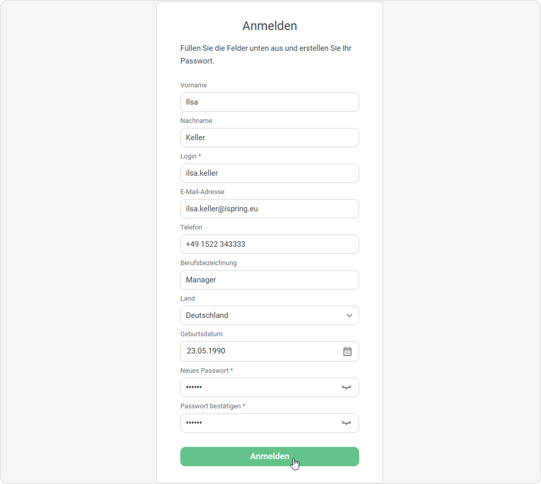This screenshot has height=484, width=541.
Task: Click the "Telefon" field label
Action: (191, 228)
